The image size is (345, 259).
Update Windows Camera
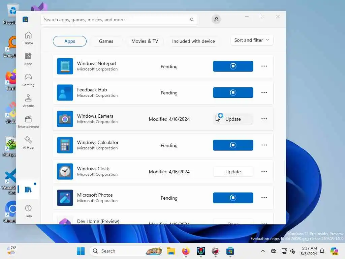click(x=233, y=119)
